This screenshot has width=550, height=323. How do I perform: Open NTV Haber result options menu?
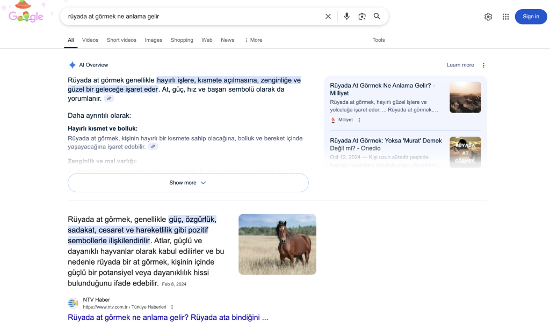pos(172,307)
